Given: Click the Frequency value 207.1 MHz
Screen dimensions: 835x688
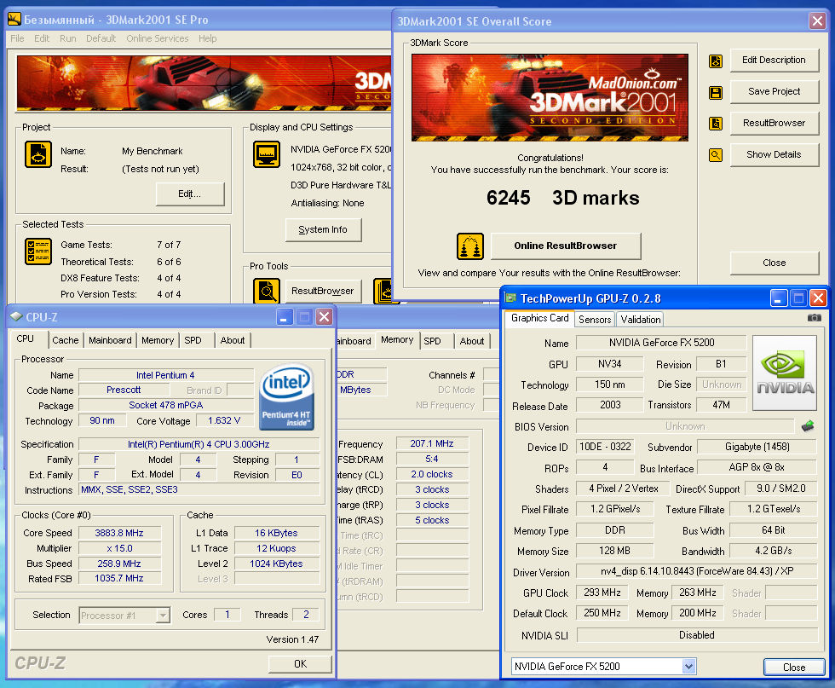Looking at the screenshot, I should (432, 443).
